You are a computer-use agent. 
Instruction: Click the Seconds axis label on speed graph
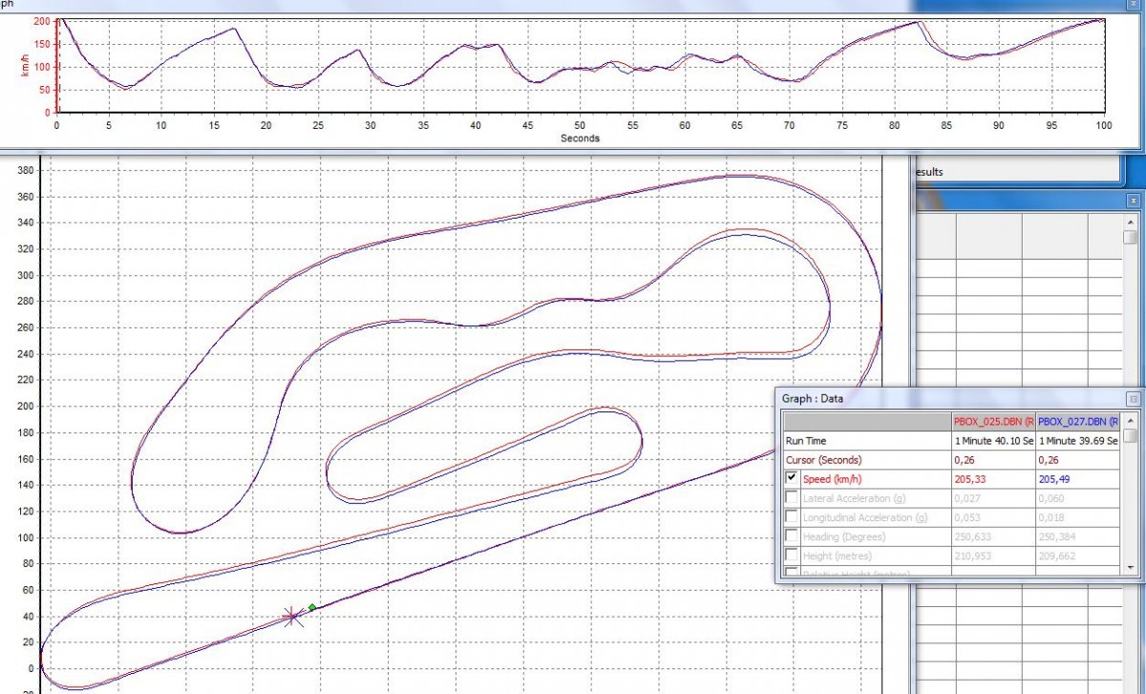[x=580, y=138]
